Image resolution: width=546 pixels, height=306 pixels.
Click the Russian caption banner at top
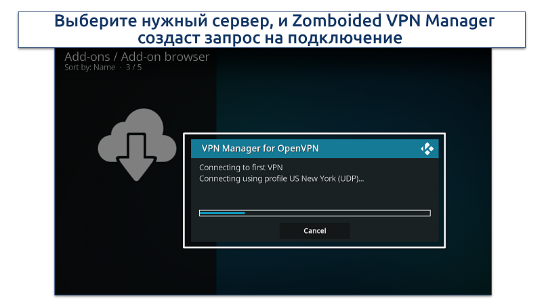coord(272,30)
